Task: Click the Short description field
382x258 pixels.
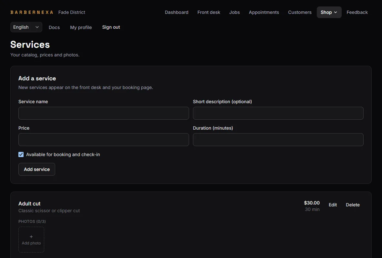Action: point(278,113)
